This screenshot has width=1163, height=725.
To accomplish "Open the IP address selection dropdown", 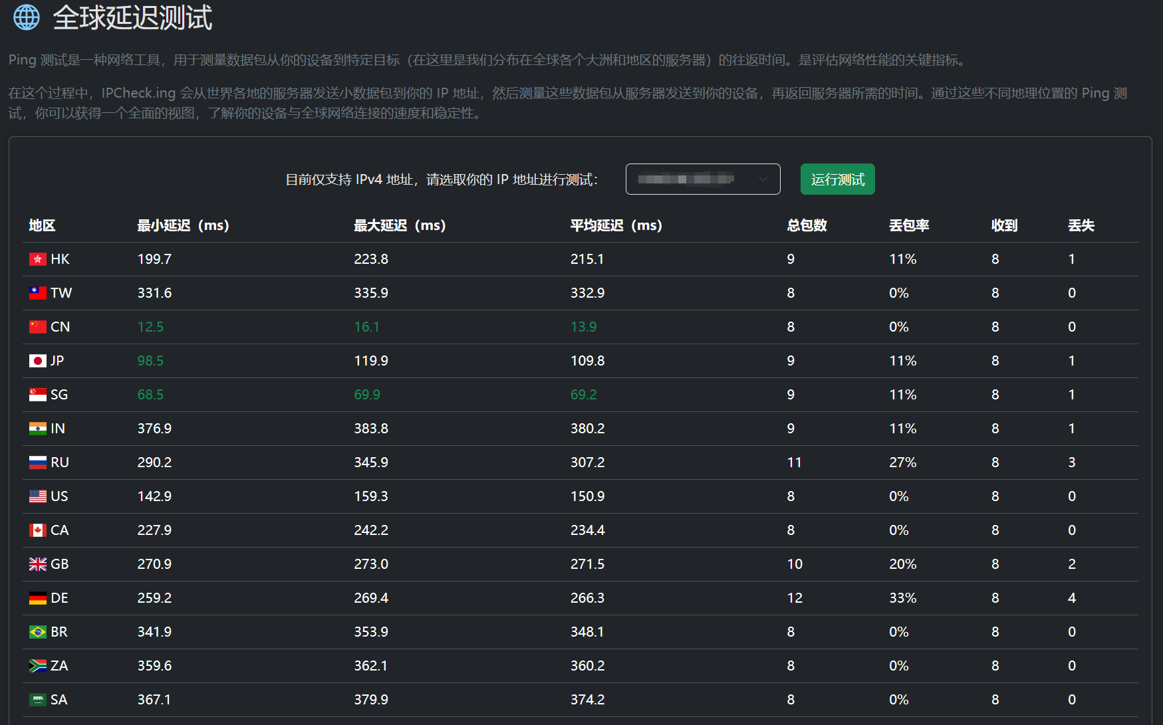I will coord(702,179).
